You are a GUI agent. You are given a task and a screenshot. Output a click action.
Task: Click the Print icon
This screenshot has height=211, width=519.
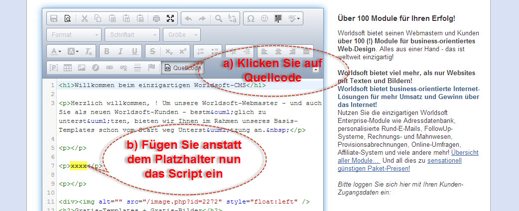156,18
